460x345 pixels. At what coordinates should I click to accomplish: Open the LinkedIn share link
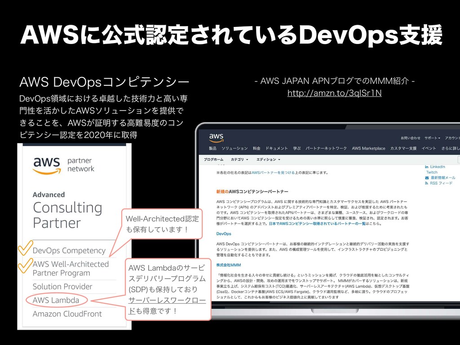(438, 167)
